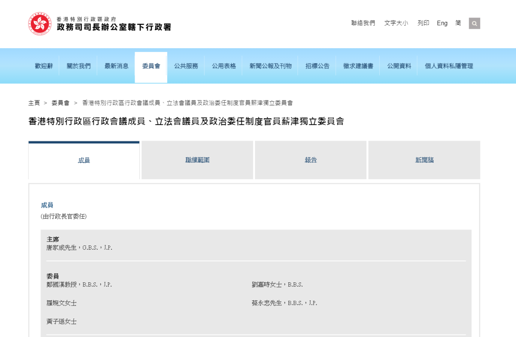This screenshot has height=337, width=516.
Task: Open the 新聞稿 tab
Action: 424,160
